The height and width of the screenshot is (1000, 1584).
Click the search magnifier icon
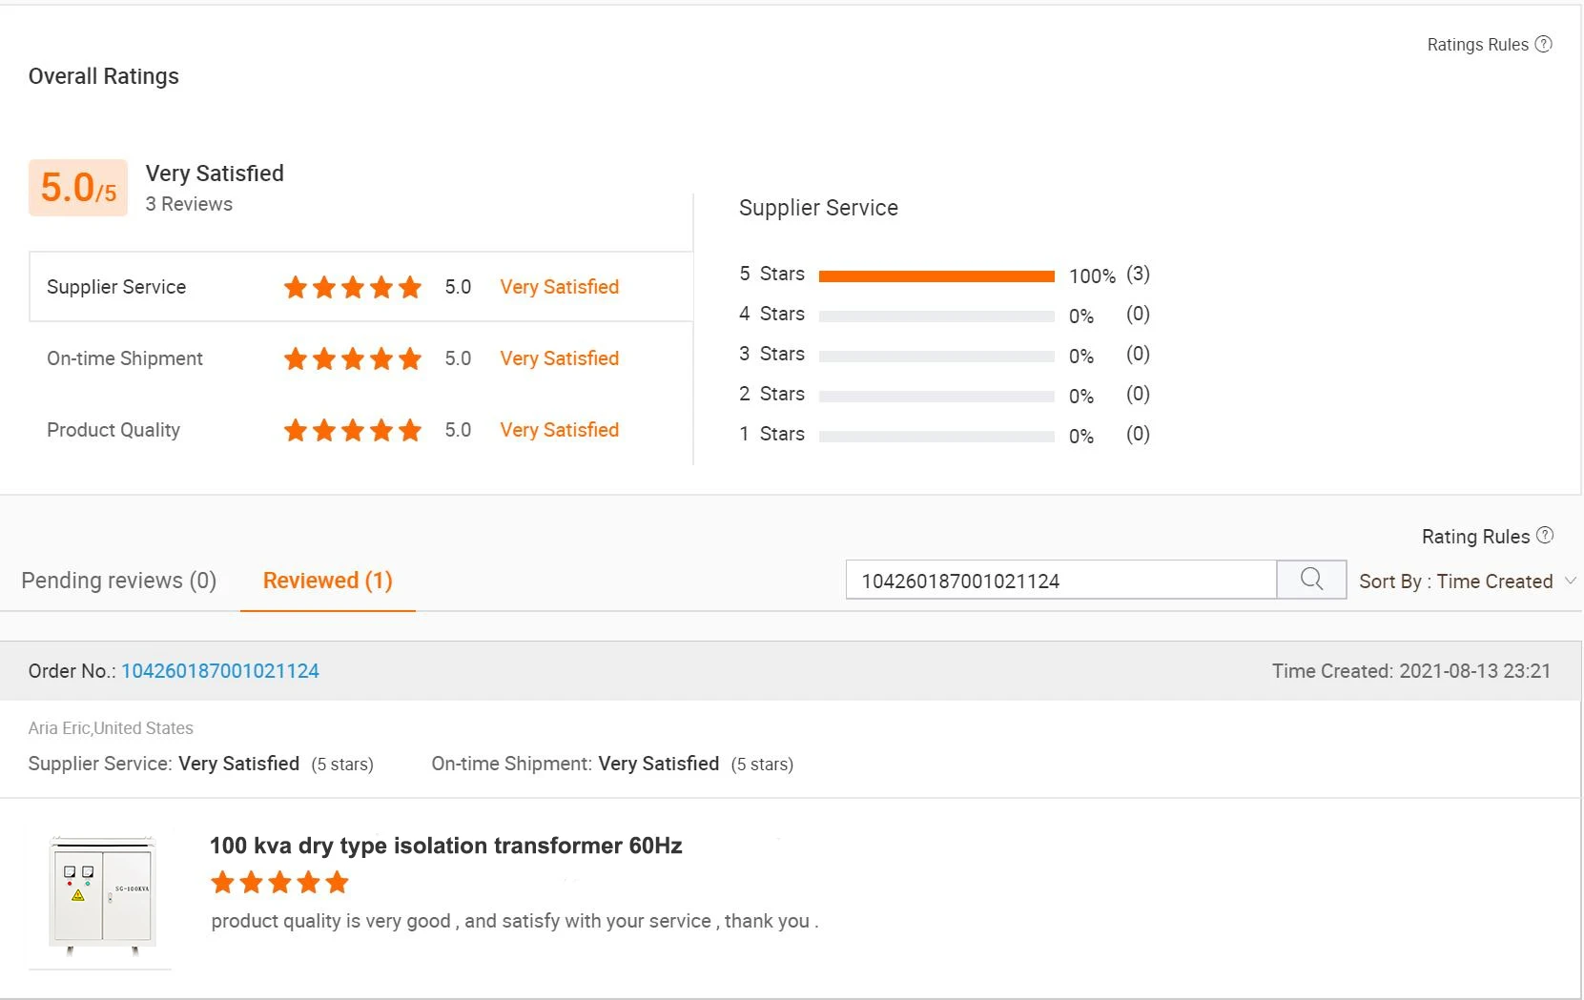pyautogui.click(x=1311, y=580)
